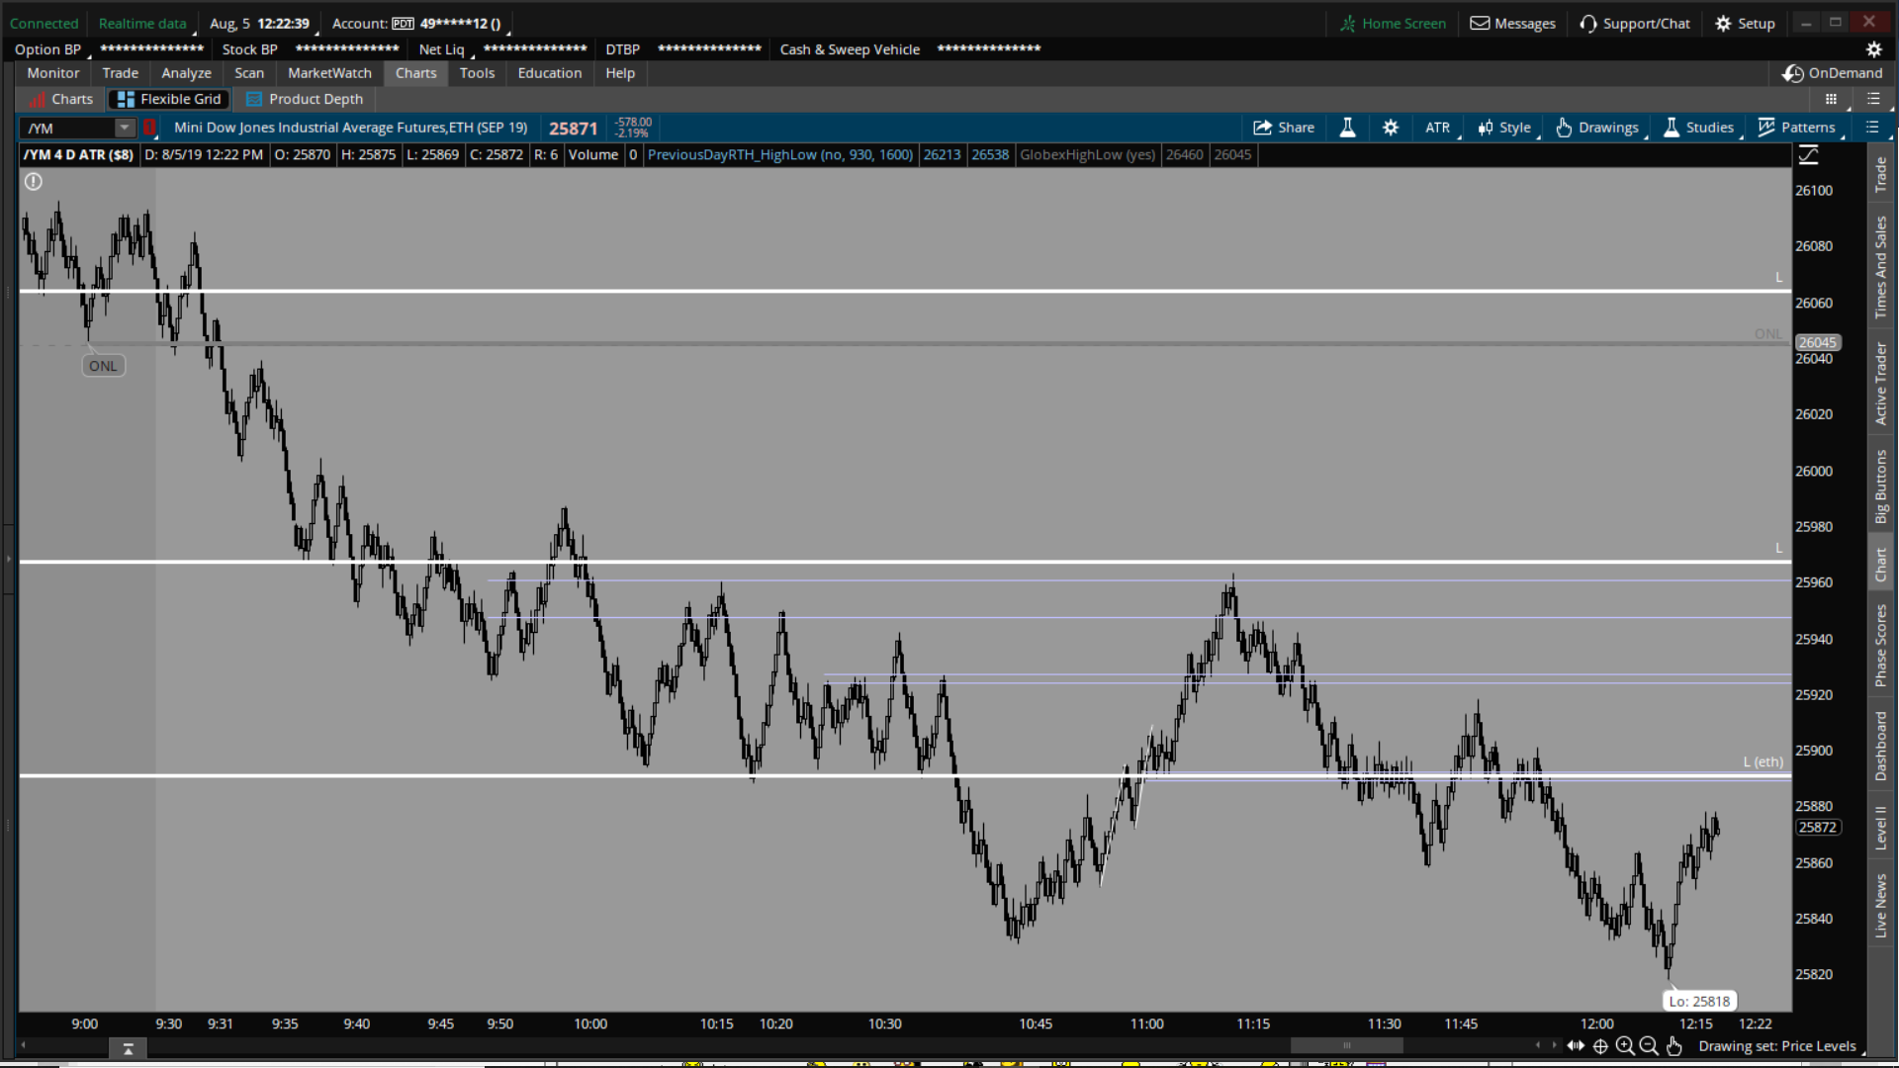Expand the /YM symbol dropdown arrow

pos(125,128)
